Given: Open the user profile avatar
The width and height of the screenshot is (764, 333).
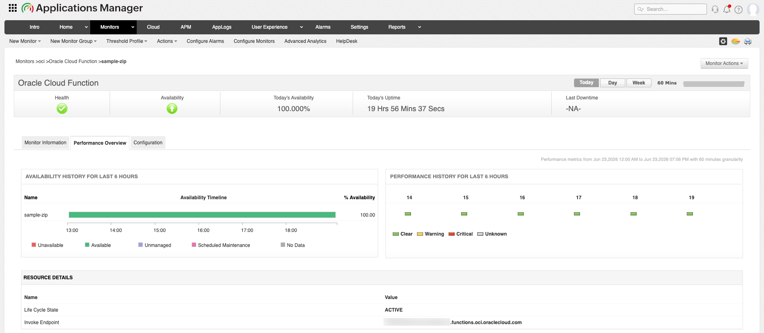Looking at the screenshot, I should (753, 9).
